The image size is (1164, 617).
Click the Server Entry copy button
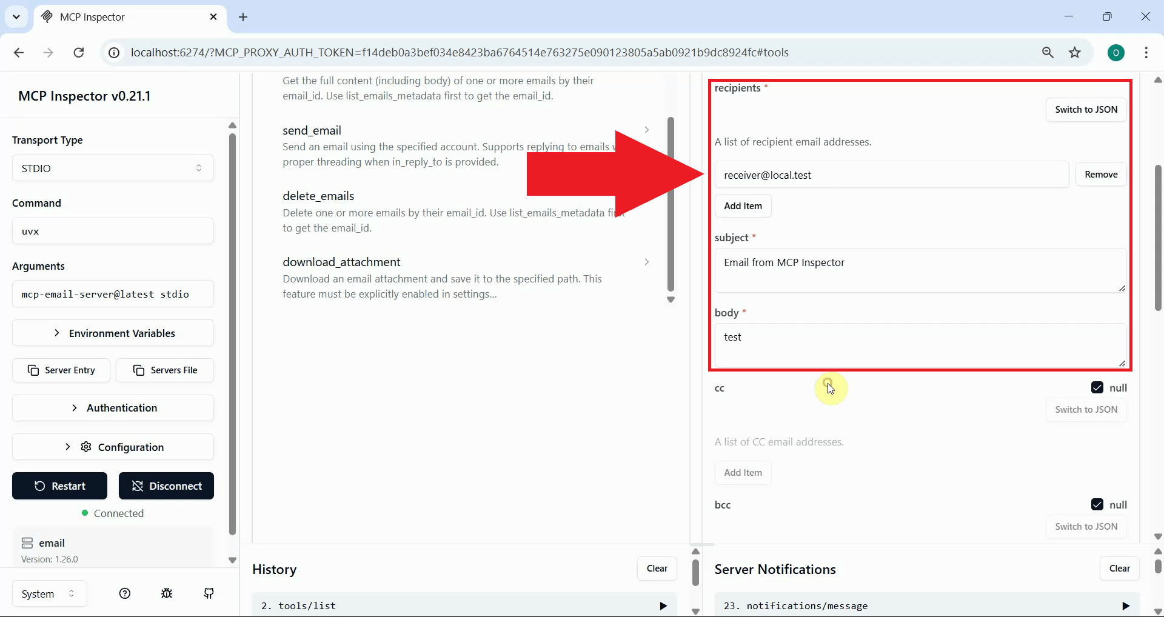coord(61,370)
